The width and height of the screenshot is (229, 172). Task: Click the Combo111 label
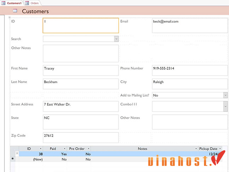pos(129,104)
